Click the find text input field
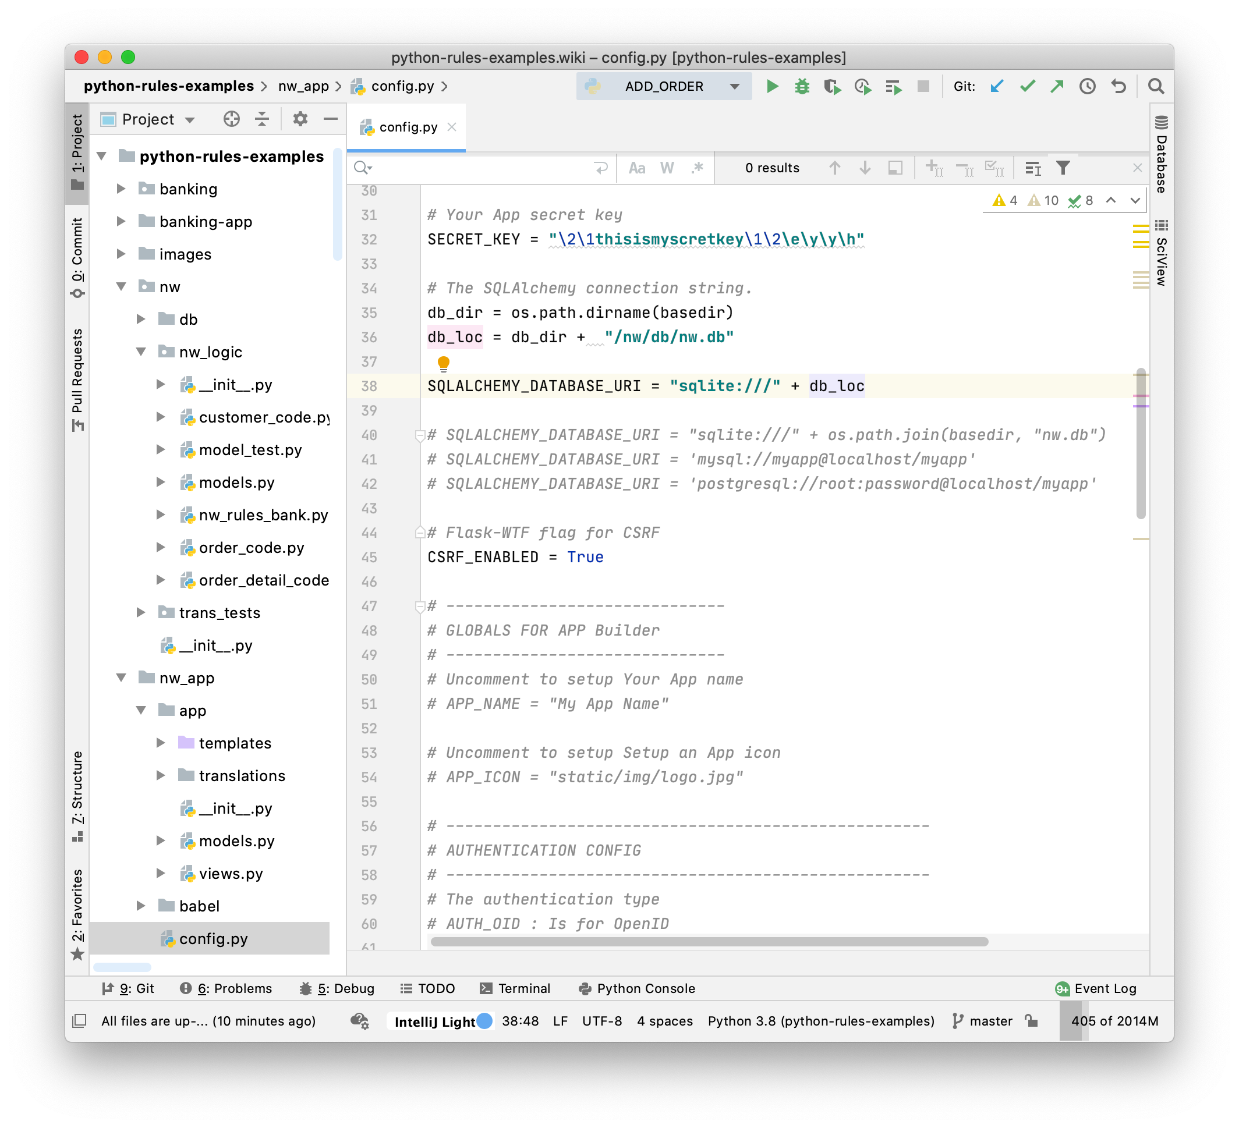 479,168
